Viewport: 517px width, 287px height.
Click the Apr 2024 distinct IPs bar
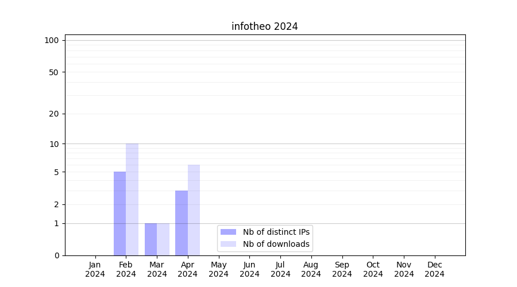[x=182, y=223]
